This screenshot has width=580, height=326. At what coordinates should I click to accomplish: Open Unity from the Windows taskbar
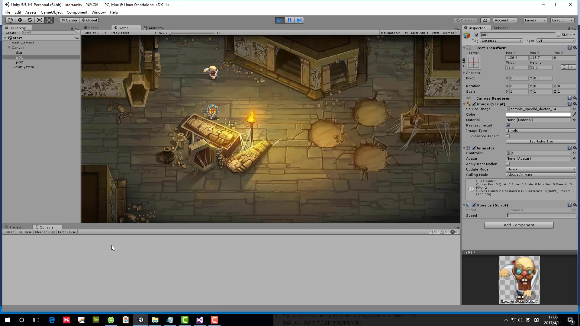coord(140,320)
